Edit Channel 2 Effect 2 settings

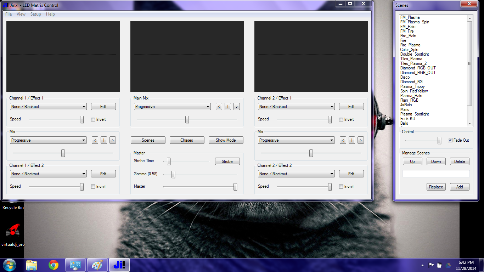[x=351, y=174]
